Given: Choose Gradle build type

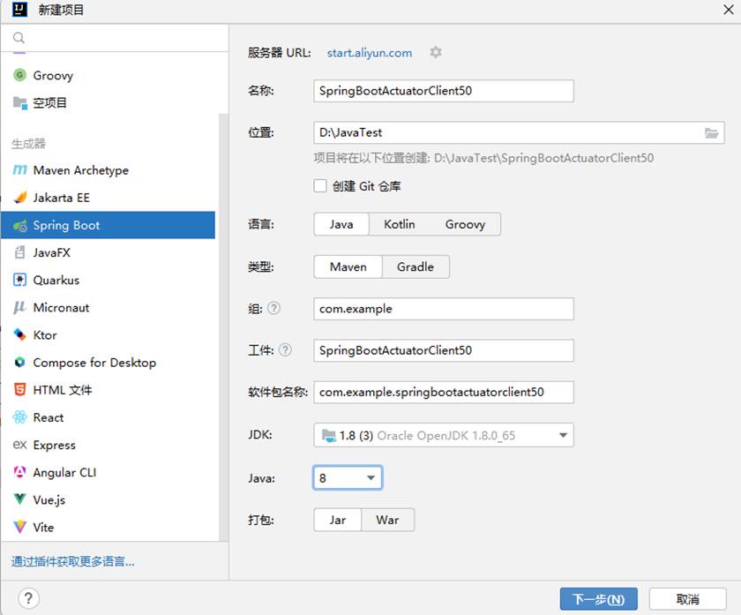Looking at the screenshot, I should pos(415,266).
